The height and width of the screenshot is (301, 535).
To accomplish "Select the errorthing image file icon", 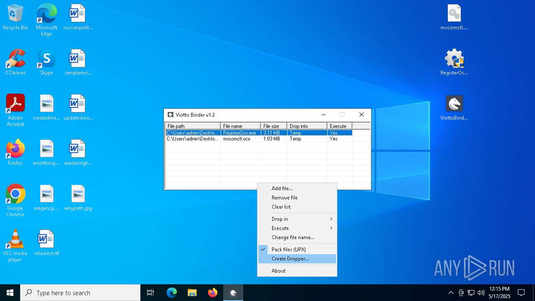I will point(46,153).
